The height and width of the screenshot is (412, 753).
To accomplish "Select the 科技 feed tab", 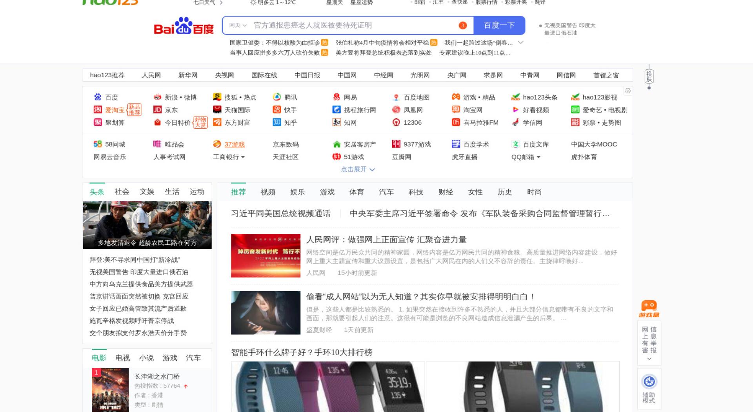I will tap(416, 192).
